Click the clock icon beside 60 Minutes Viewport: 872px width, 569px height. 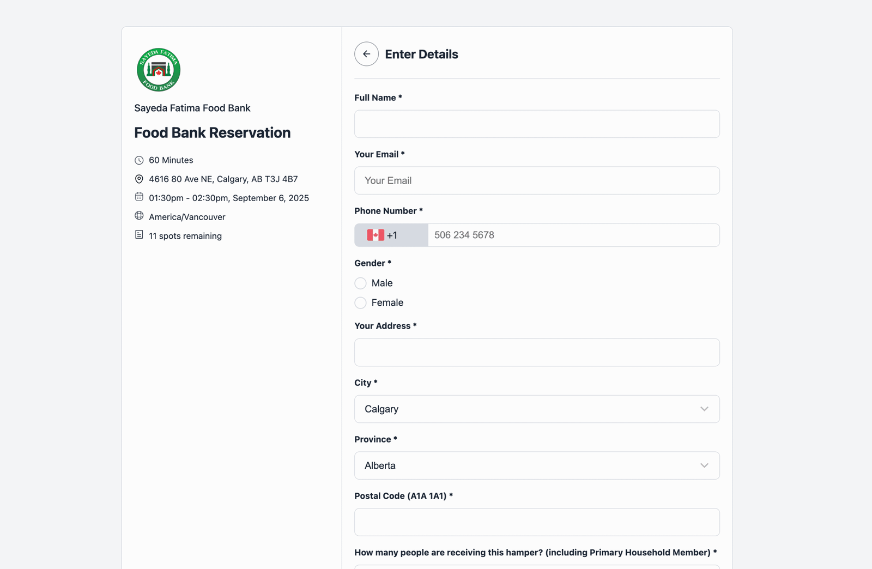(139, 160)
